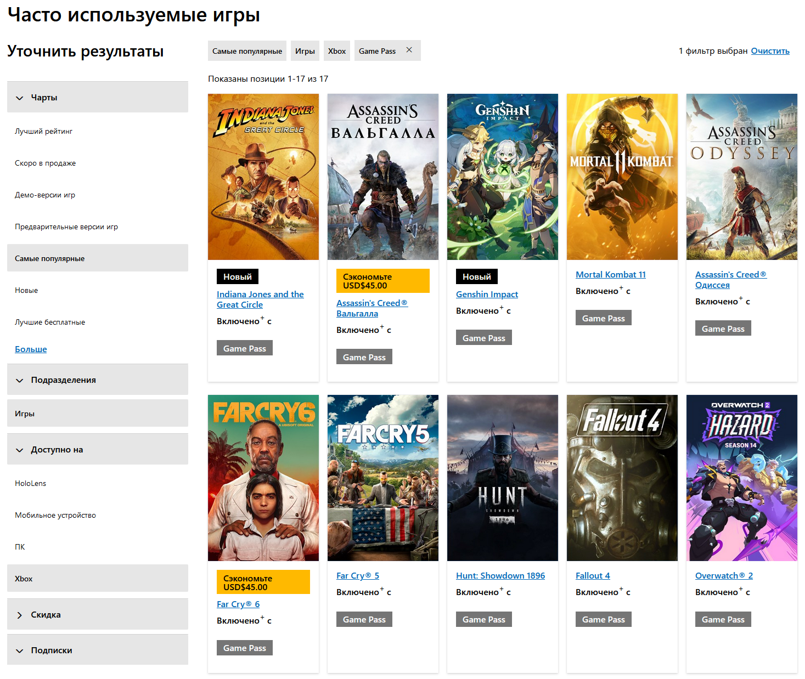Screen dimensions: 805x679
Task: Open Overwatch 2 title link
Action: tap(724, 576)
